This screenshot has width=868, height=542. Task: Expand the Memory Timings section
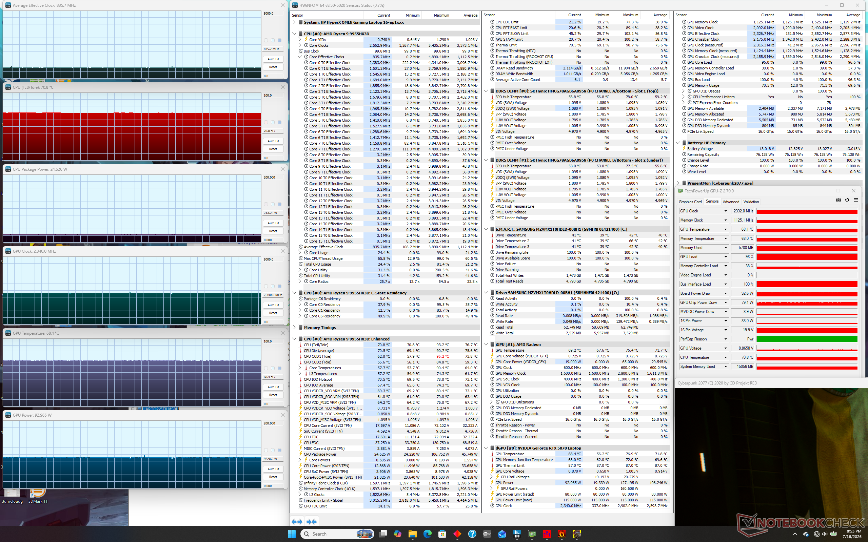294,328
